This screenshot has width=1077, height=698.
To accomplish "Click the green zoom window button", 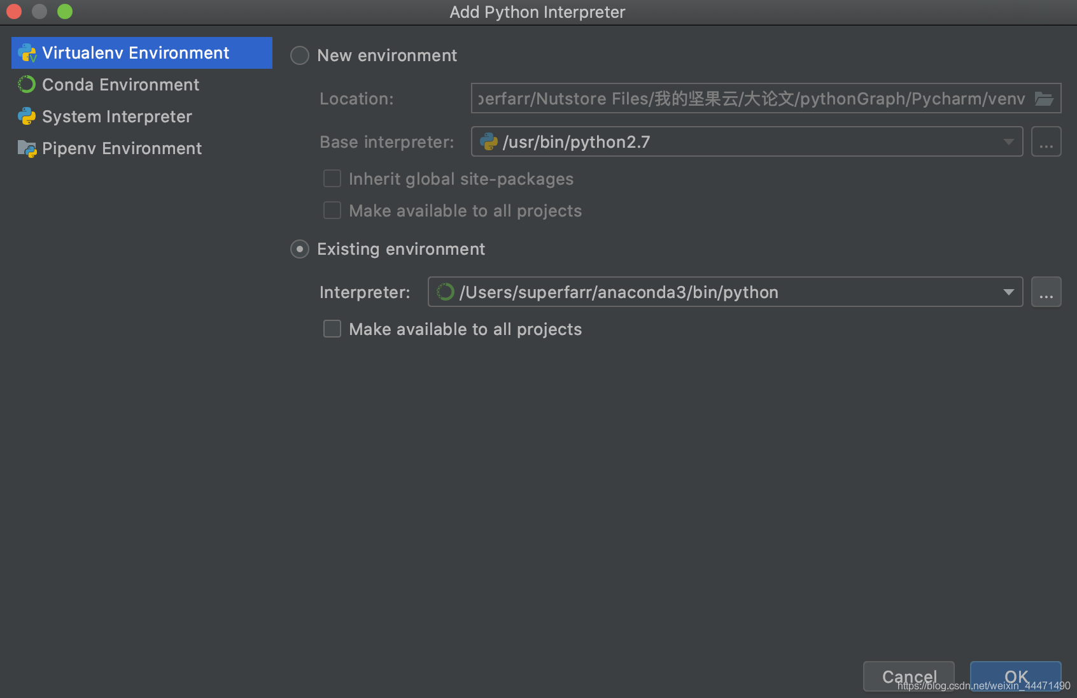I will (65, 11).
